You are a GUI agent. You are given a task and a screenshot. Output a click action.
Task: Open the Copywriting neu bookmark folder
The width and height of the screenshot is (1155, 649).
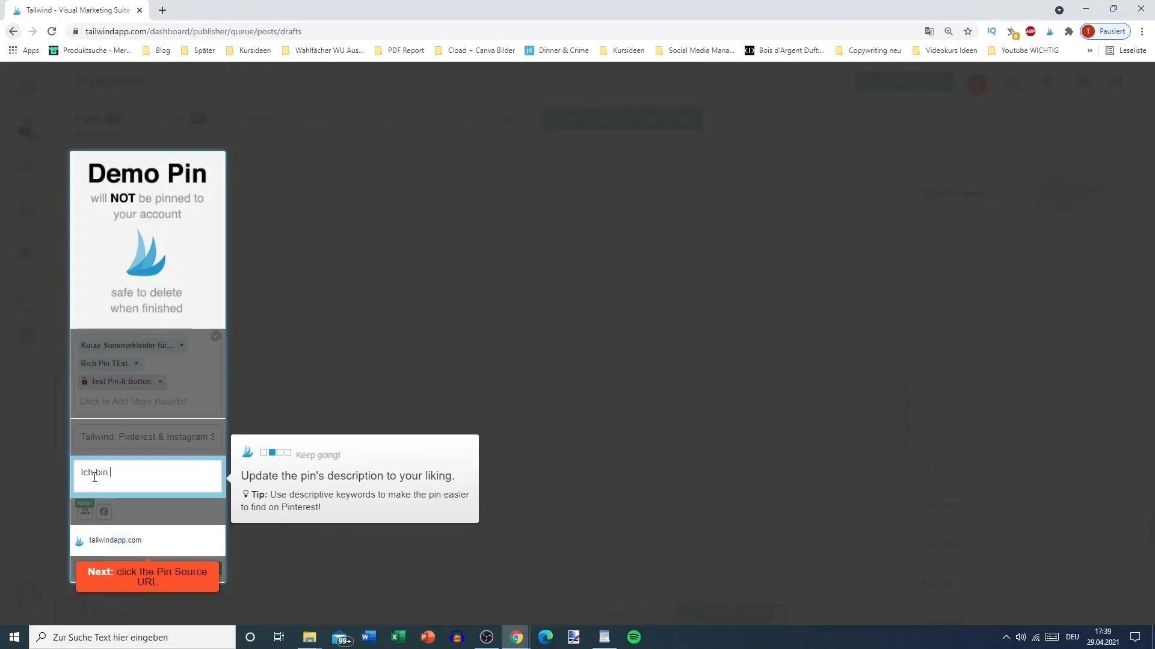[868, 50]
